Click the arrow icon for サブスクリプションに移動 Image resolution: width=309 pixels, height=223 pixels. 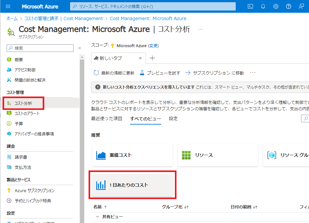(x=188, y=73)
